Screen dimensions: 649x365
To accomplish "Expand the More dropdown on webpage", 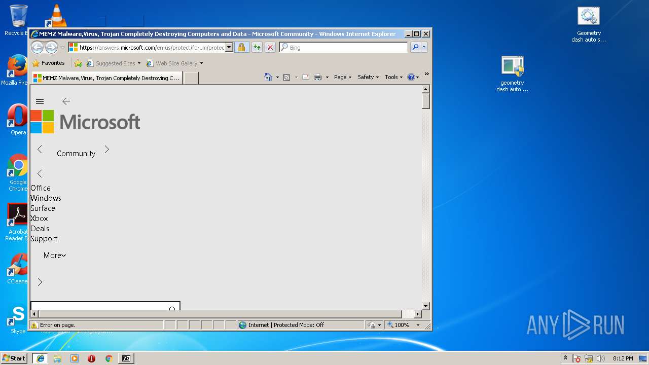I will point(55,255).
